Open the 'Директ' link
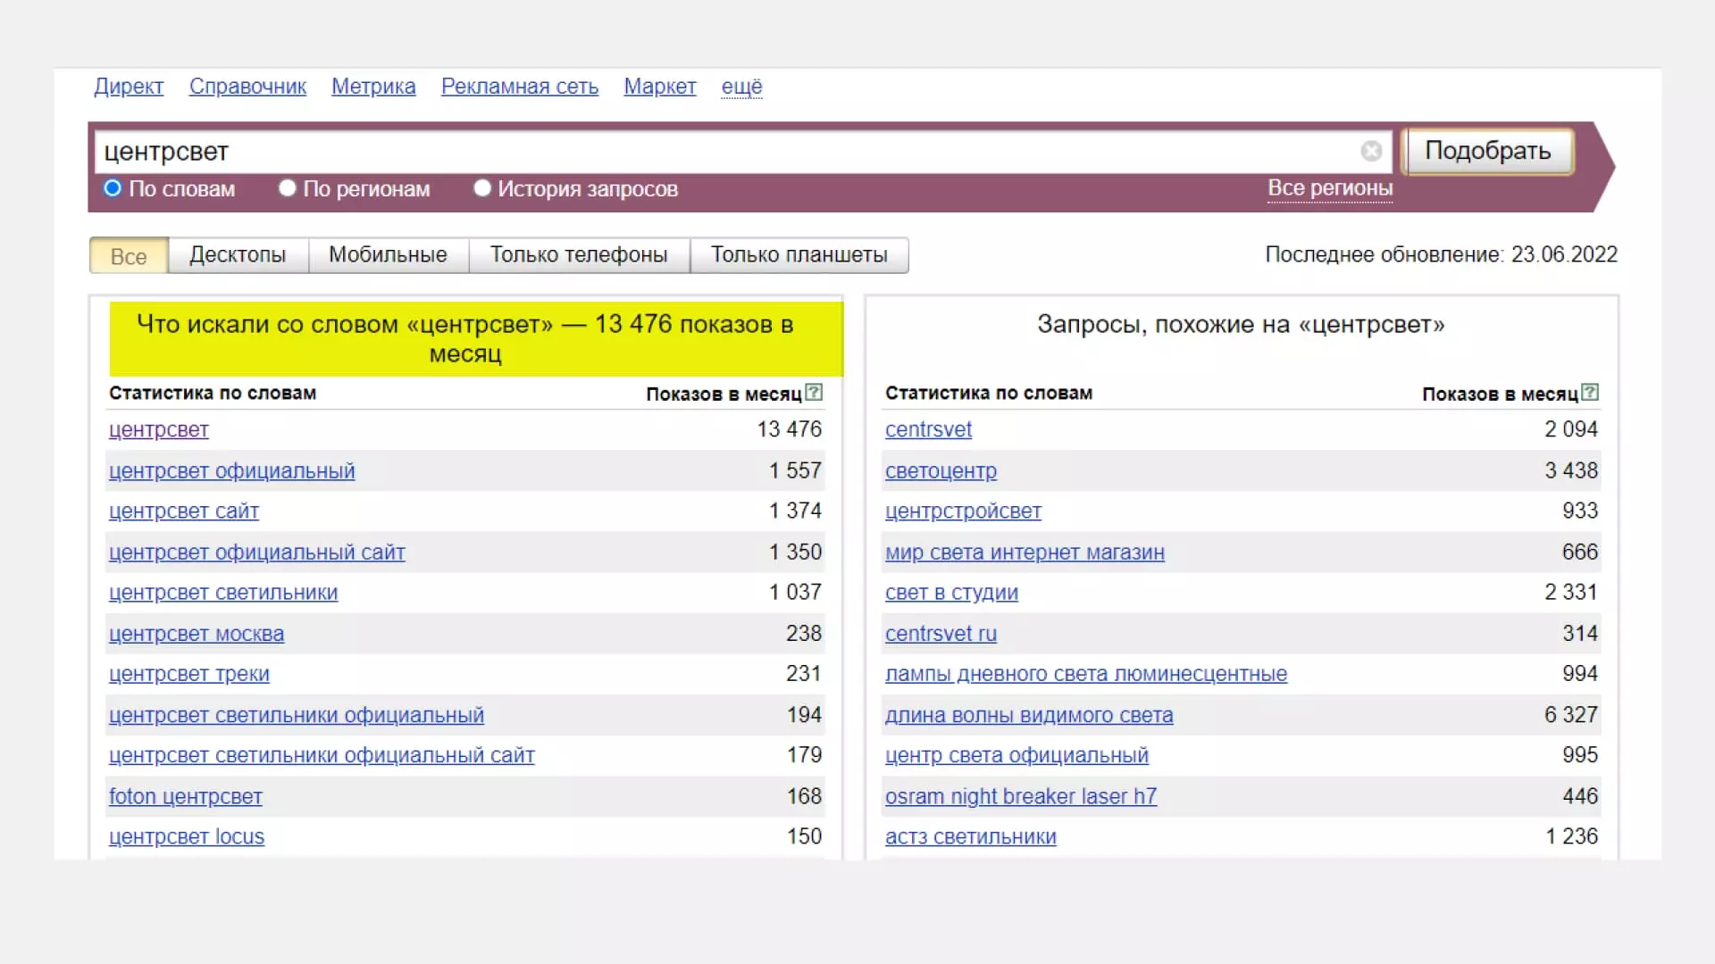The image size is (1715, 964). click(129, 87)
